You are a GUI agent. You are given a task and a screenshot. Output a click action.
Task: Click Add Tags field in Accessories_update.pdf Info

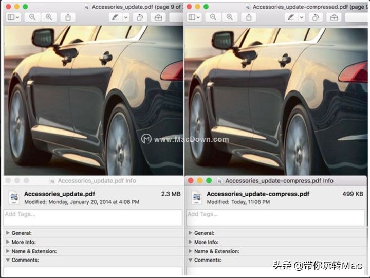(x=93, y=217)
